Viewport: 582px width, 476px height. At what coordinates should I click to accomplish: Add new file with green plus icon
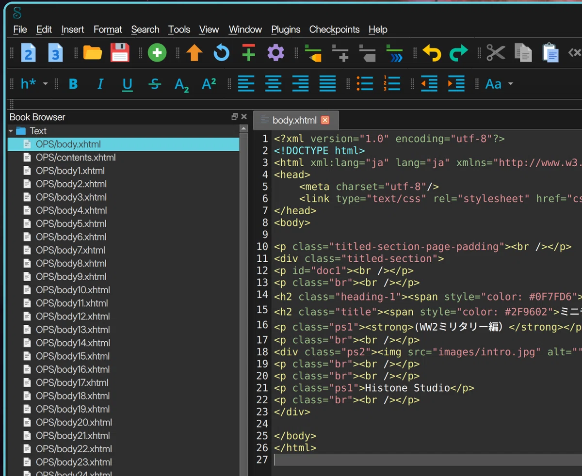click(157, 52)
